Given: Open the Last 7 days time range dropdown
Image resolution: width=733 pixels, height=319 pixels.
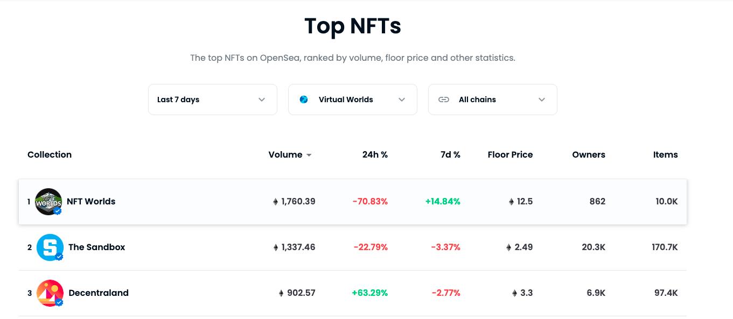Looking at the screenshot, I should (212, 100).
